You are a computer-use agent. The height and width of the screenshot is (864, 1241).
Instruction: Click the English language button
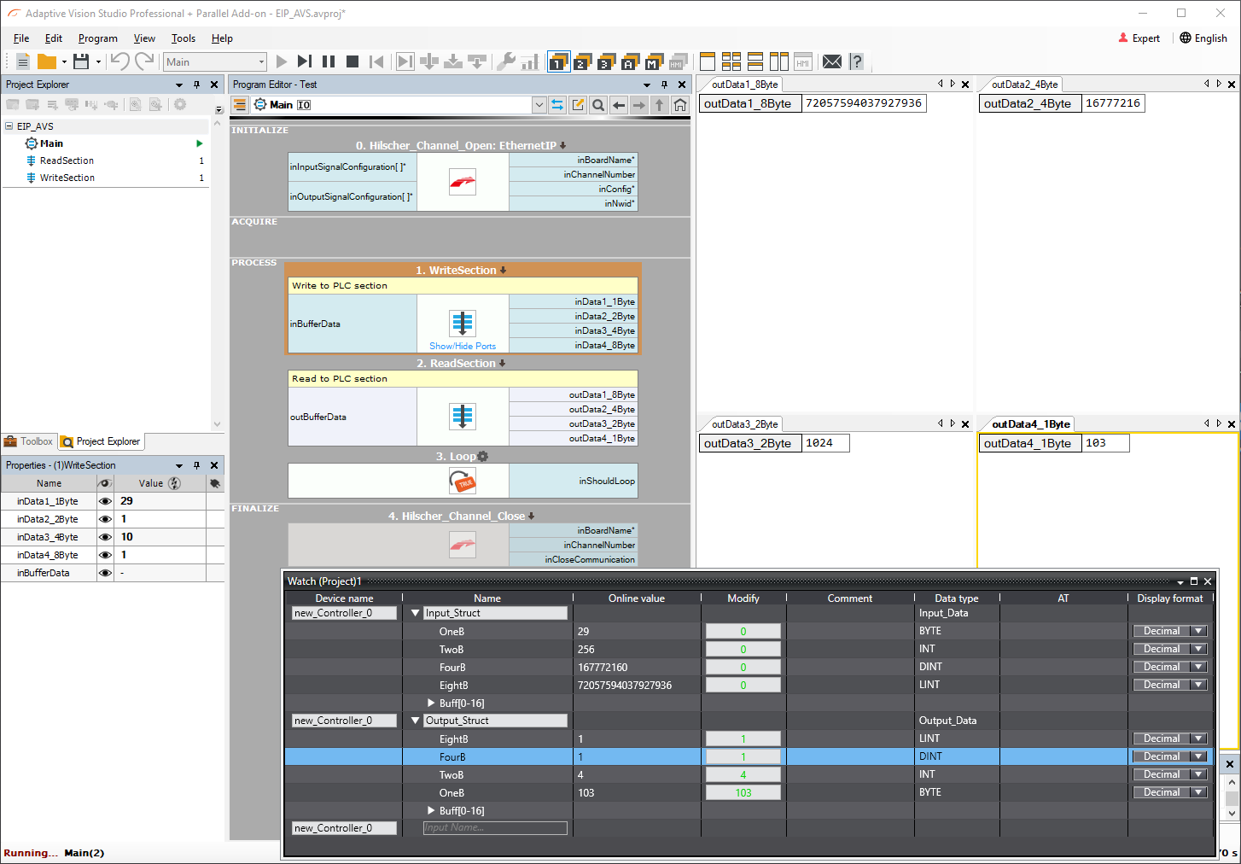pyautogui.click(x=1203, y=38)
